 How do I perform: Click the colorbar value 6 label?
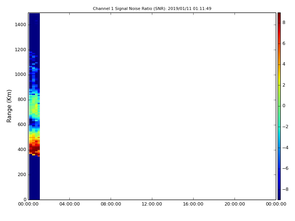(x=284, y=43)
